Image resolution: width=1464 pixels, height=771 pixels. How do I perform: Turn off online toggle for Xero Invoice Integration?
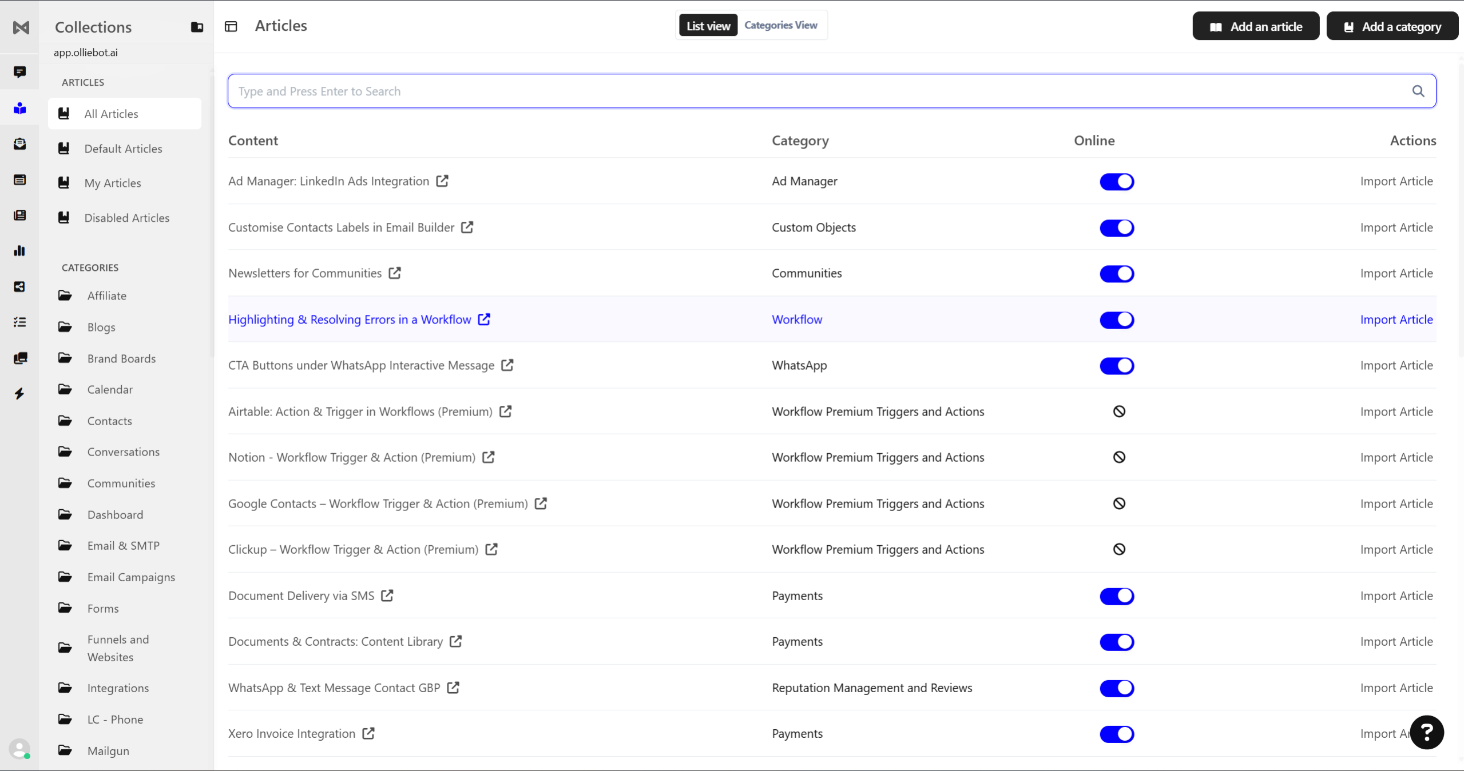tap(1116, 734)
